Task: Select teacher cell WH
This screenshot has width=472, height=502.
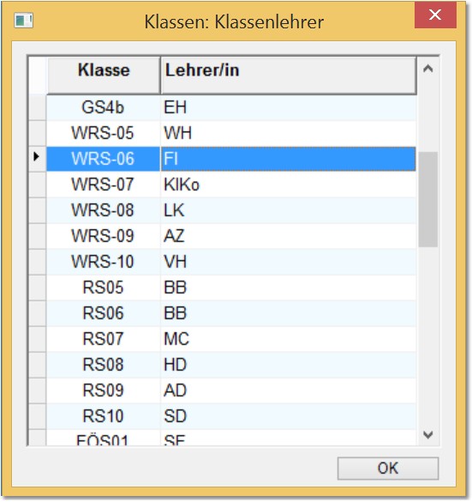Action: click(288, 133)
